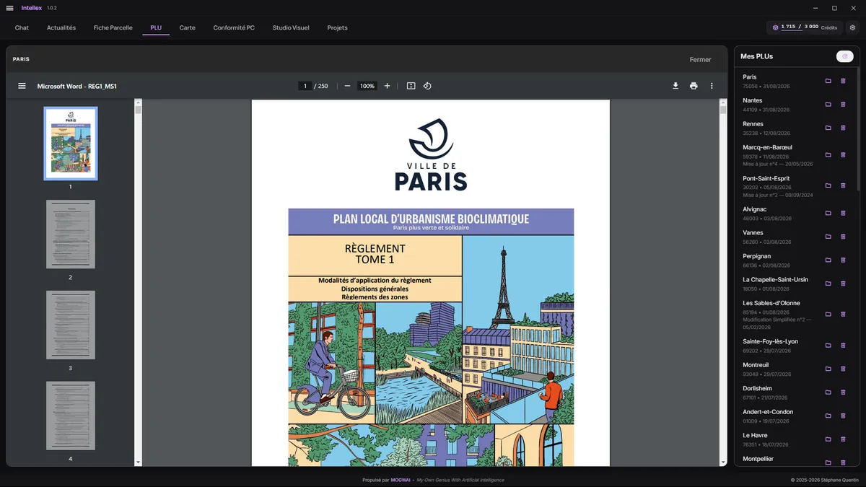Jump to page 4 thumbnail
Image resolution: width=866 pixels, height=487 pixels.
coord(71,416)
